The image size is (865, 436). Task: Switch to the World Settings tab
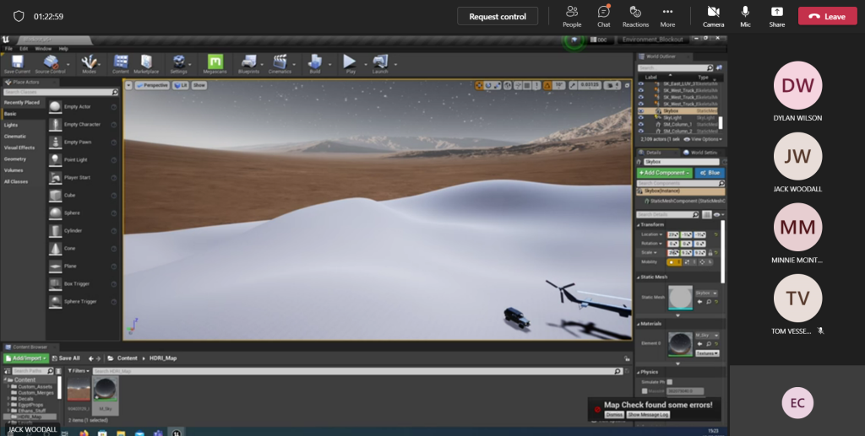point(702,153)
